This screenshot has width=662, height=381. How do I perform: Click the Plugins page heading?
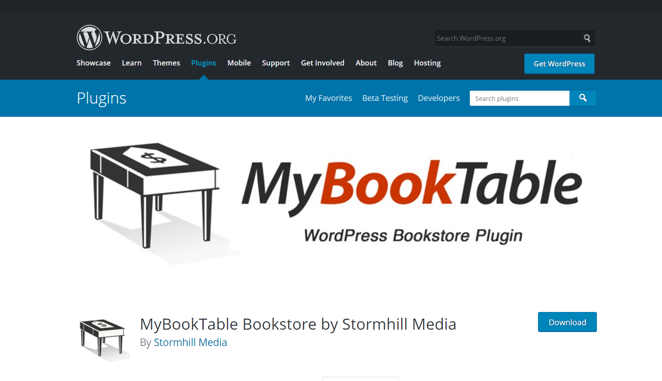tap(101, 98)
